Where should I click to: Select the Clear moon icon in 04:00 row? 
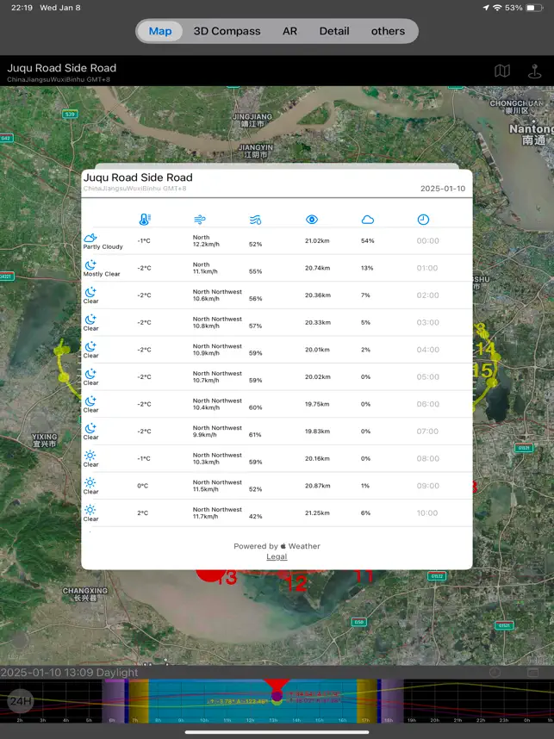point(90,347)
